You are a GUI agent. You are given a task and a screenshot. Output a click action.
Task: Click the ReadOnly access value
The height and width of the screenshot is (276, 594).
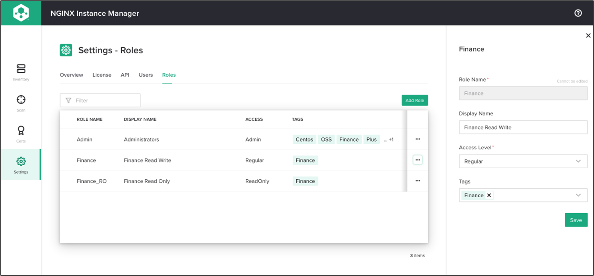257,181
